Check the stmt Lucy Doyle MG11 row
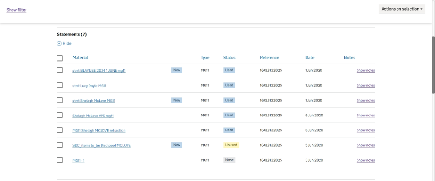 [59, 85]
